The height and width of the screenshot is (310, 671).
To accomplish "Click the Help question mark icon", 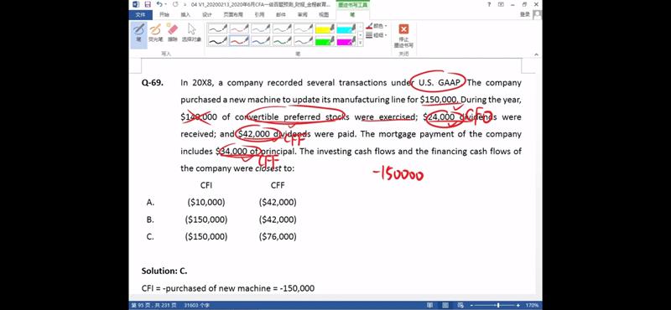I will [489, 4].
